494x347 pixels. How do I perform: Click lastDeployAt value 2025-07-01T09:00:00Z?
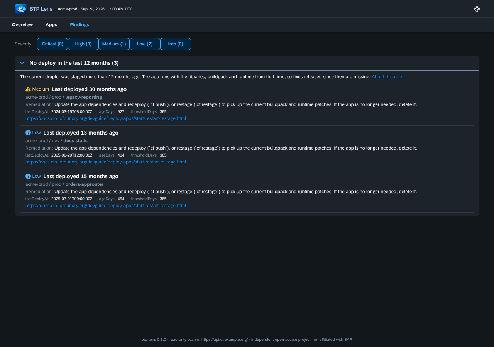[x=72, y=199]
